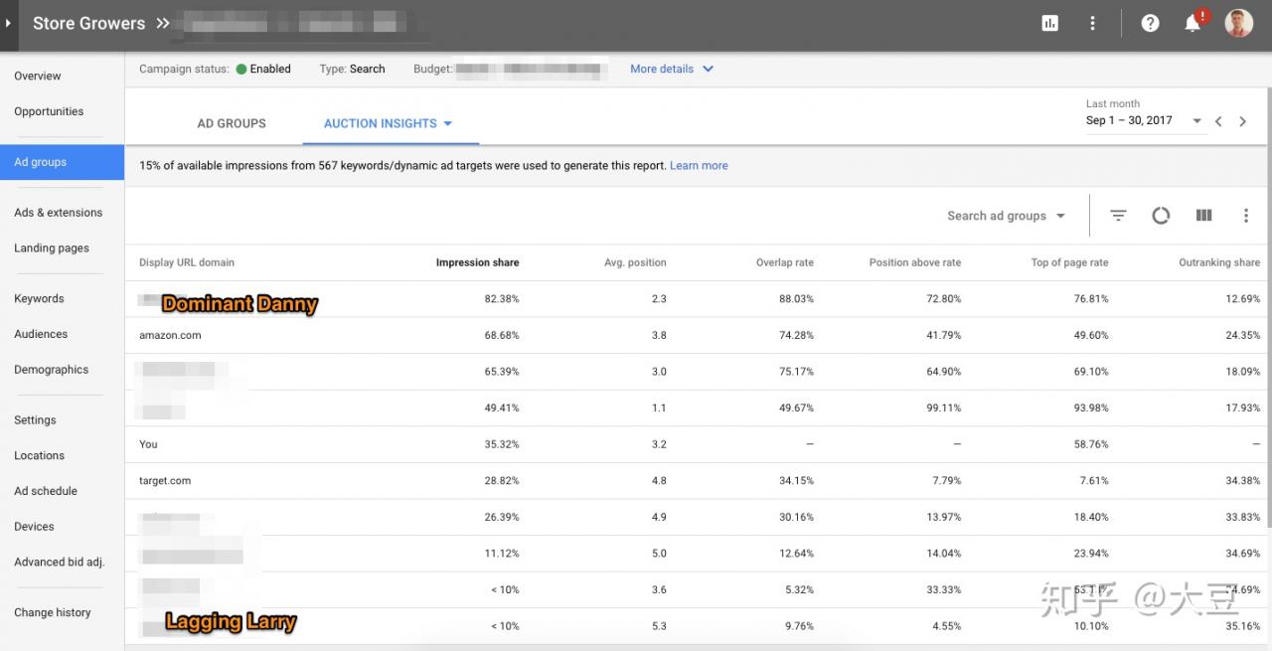The image size is (1272, 651).
Task: Open the help question mark icon
Action: (1150, 23)
